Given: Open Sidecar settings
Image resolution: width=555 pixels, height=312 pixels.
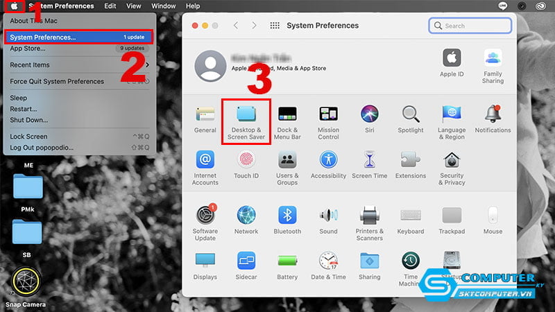Looking at the screenshot, I should click(246, 266).
